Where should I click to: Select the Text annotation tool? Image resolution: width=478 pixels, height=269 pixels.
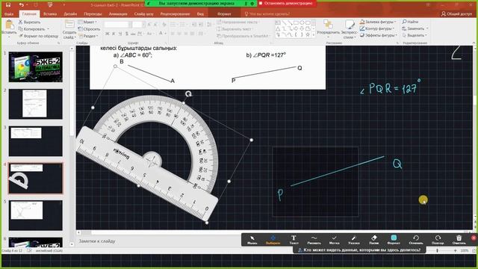tap(294, 240)
